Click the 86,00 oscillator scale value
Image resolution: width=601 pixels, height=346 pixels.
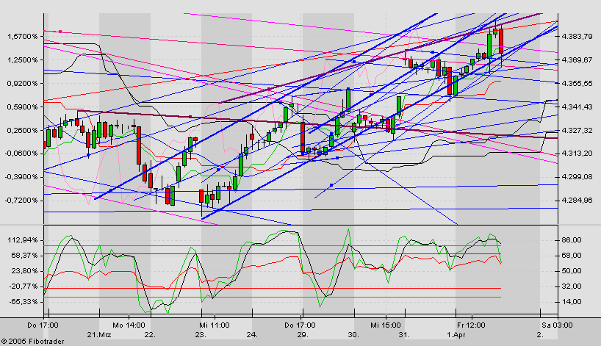(572, 240)
